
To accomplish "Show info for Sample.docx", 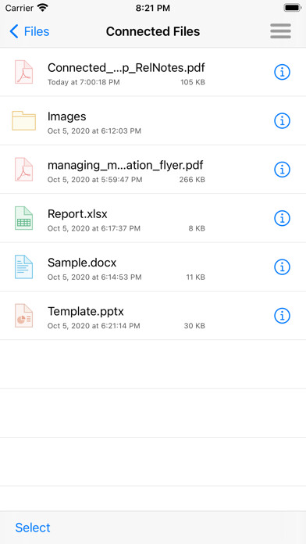I will pos(282,267).
